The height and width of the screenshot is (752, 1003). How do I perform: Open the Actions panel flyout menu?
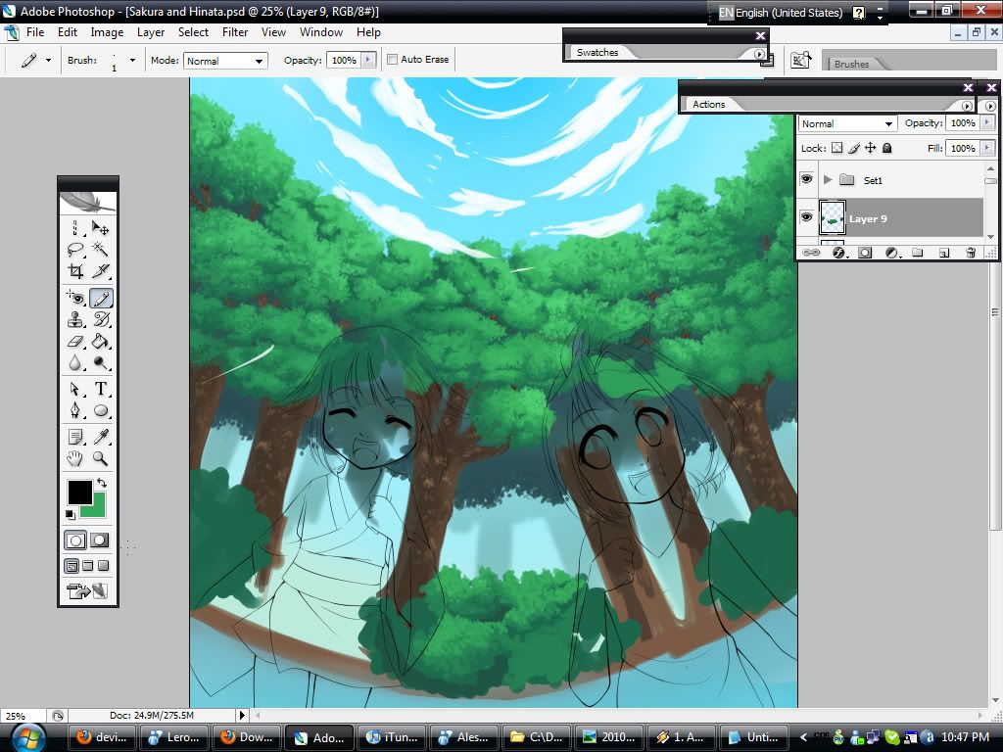click(x=967, y=106)
